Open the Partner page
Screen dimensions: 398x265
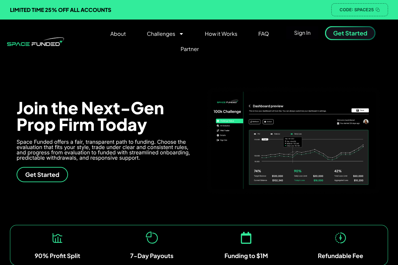(x=190, y=49)
